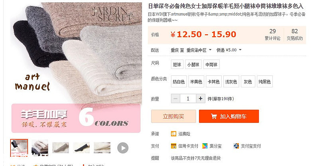Choose the 奶白色 color option

click(x=179, y=82)
